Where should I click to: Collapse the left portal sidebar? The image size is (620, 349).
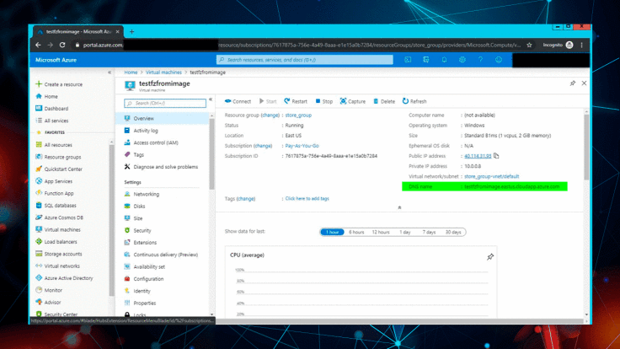pyautogui.click(x=109, y=73)
